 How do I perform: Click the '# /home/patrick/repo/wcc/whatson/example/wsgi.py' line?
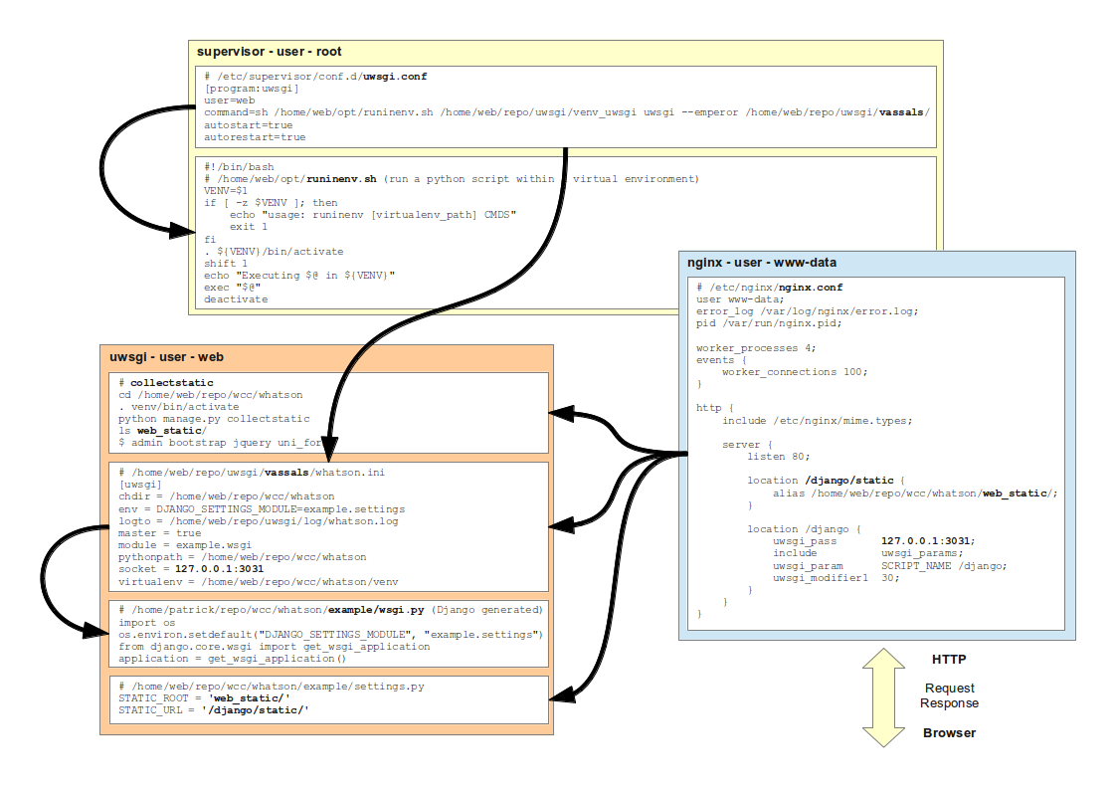(x=330, y=611)
